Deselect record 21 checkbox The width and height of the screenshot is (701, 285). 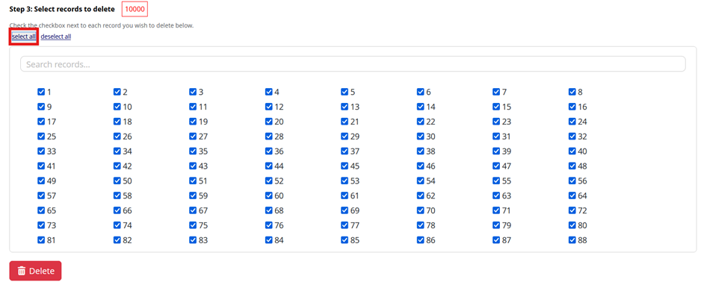click(345, 122)
